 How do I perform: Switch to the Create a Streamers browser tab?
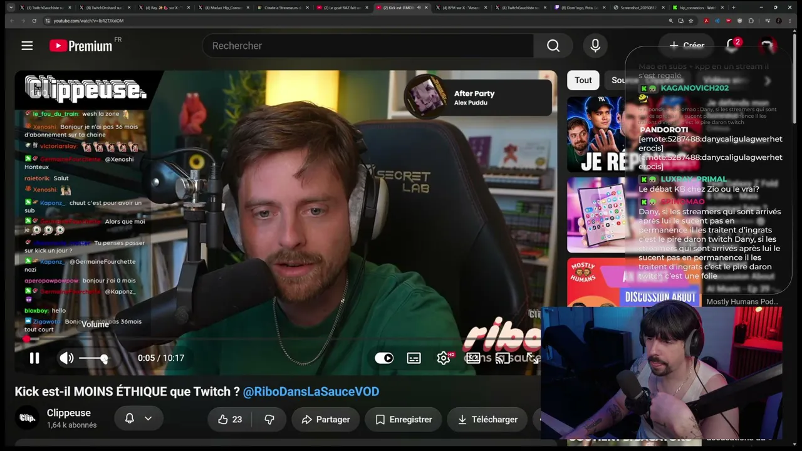[x=283, y=8]
